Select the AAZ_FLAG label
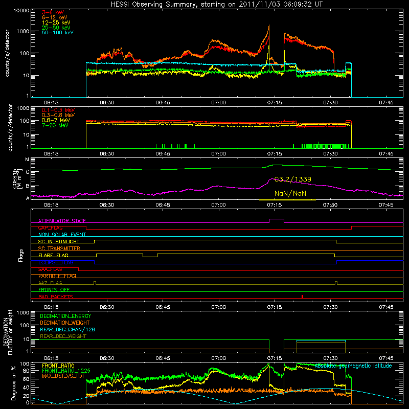 [x=50, y=283]
